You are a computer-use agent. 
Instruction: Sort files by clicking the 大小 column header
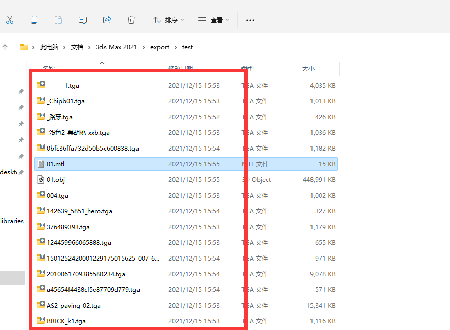(x=308, y=68)
